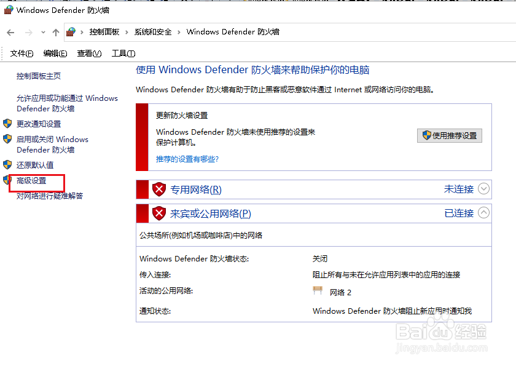Click the control panel icon in the address bar
The image size is (516, 366).
point(70,31)
